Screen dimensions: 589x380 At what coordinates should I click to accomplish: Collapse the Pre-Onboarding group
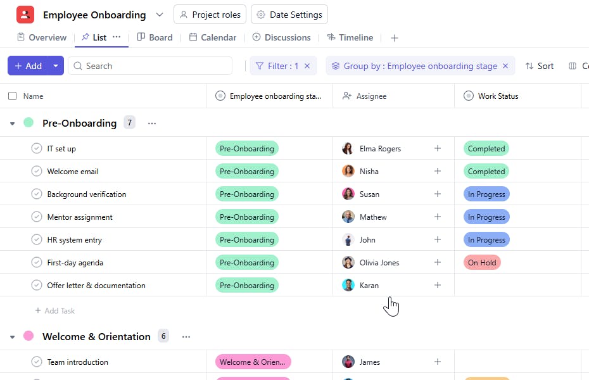[12, 123]
